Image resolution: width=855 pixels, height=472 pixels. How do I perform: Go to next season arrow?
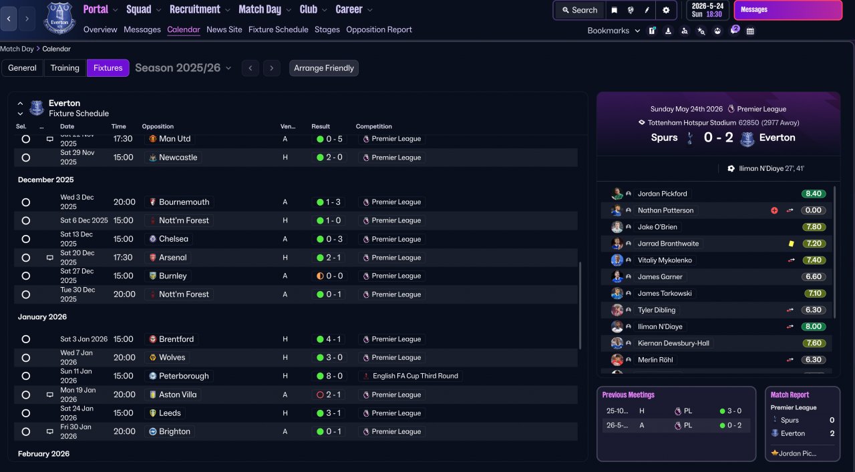(x=271, y=68)
